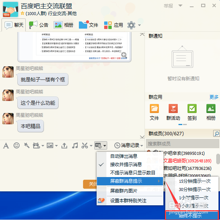Image resolution: width=220 pixels, height=220 pixels.
Task: Click 举报 report link in title bar
Action: pyautogui.click(x=168, y=6)
